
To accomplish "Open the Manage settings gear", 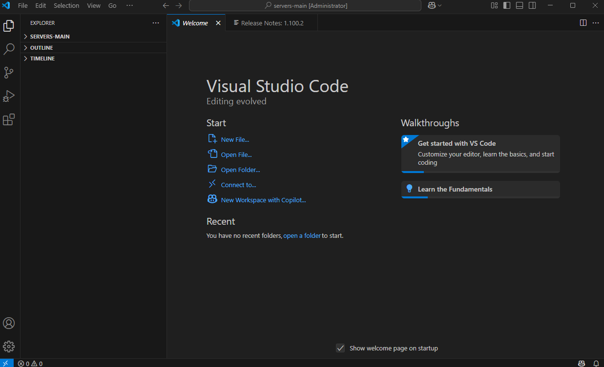I will point(9,347).
